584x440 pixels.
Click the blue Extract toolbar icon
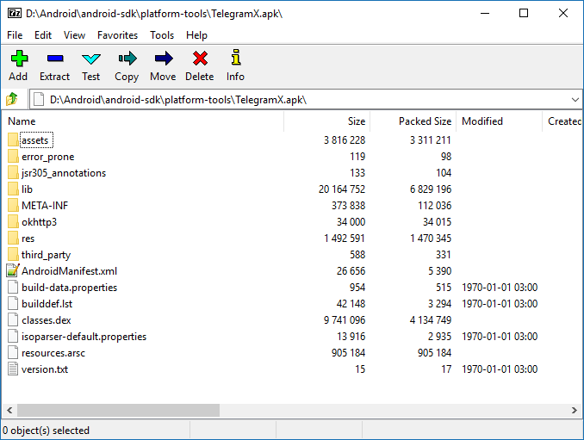coord(55,59)
